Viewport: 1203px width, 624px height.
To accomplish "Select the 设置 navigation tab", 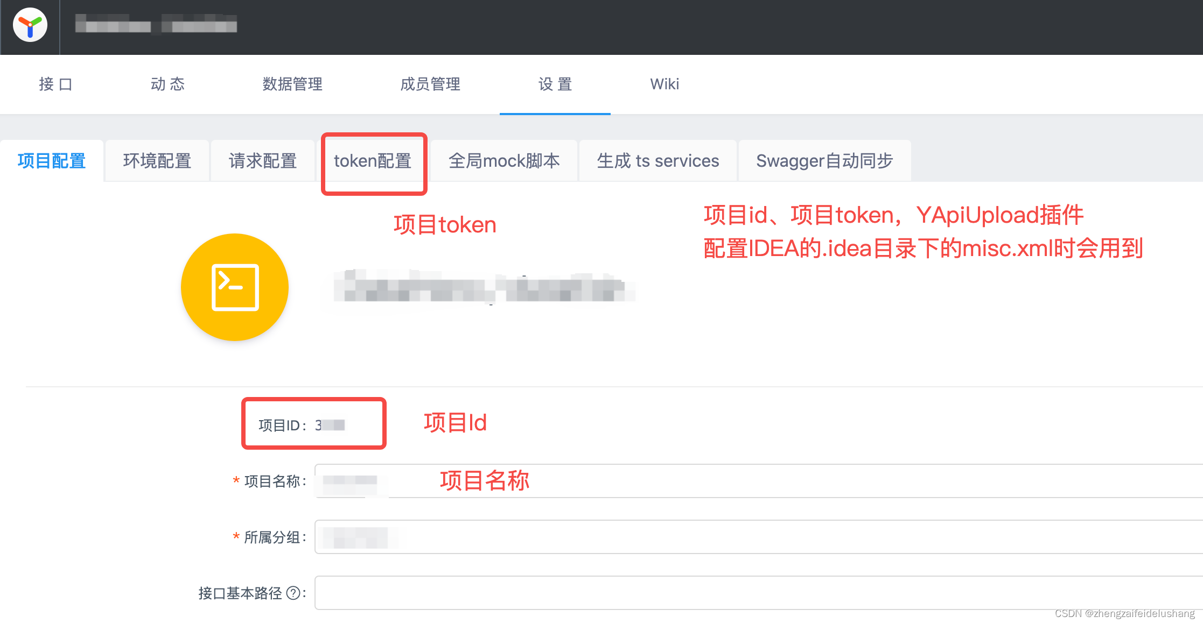I will [x=555, y=84].
